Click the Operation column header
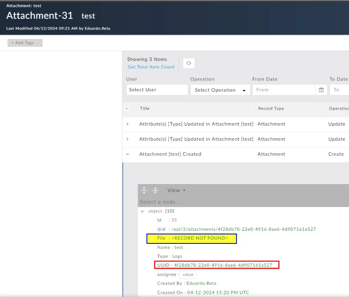The height and width of the screenshot is (297, 349). pyautogui.click(x=339, y=108)
